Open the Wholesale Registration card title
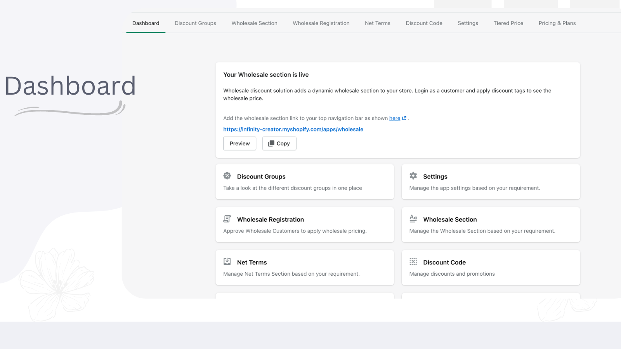 tap(270, 219)
